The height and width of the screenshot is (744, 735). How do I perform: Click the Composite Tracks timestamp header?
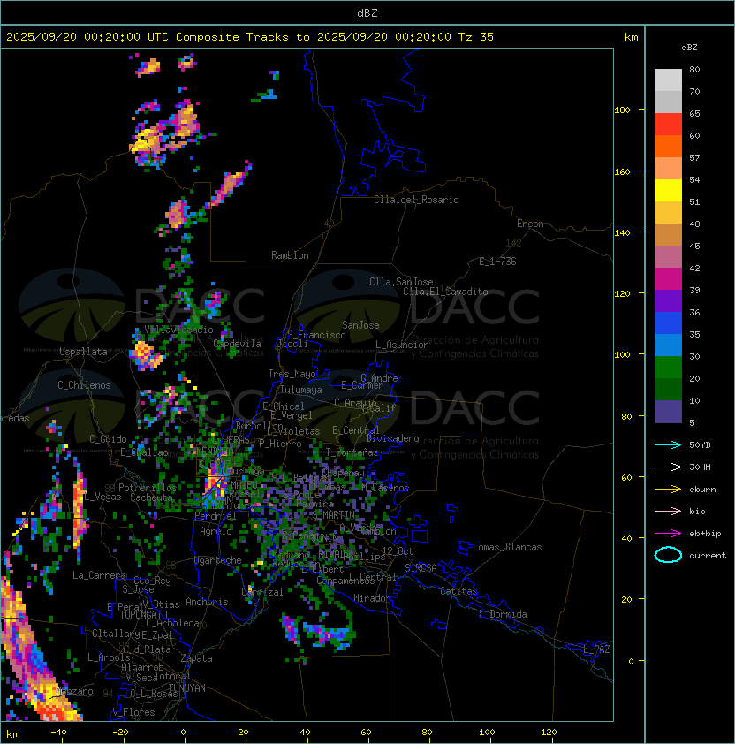click(x=250, y=37)
